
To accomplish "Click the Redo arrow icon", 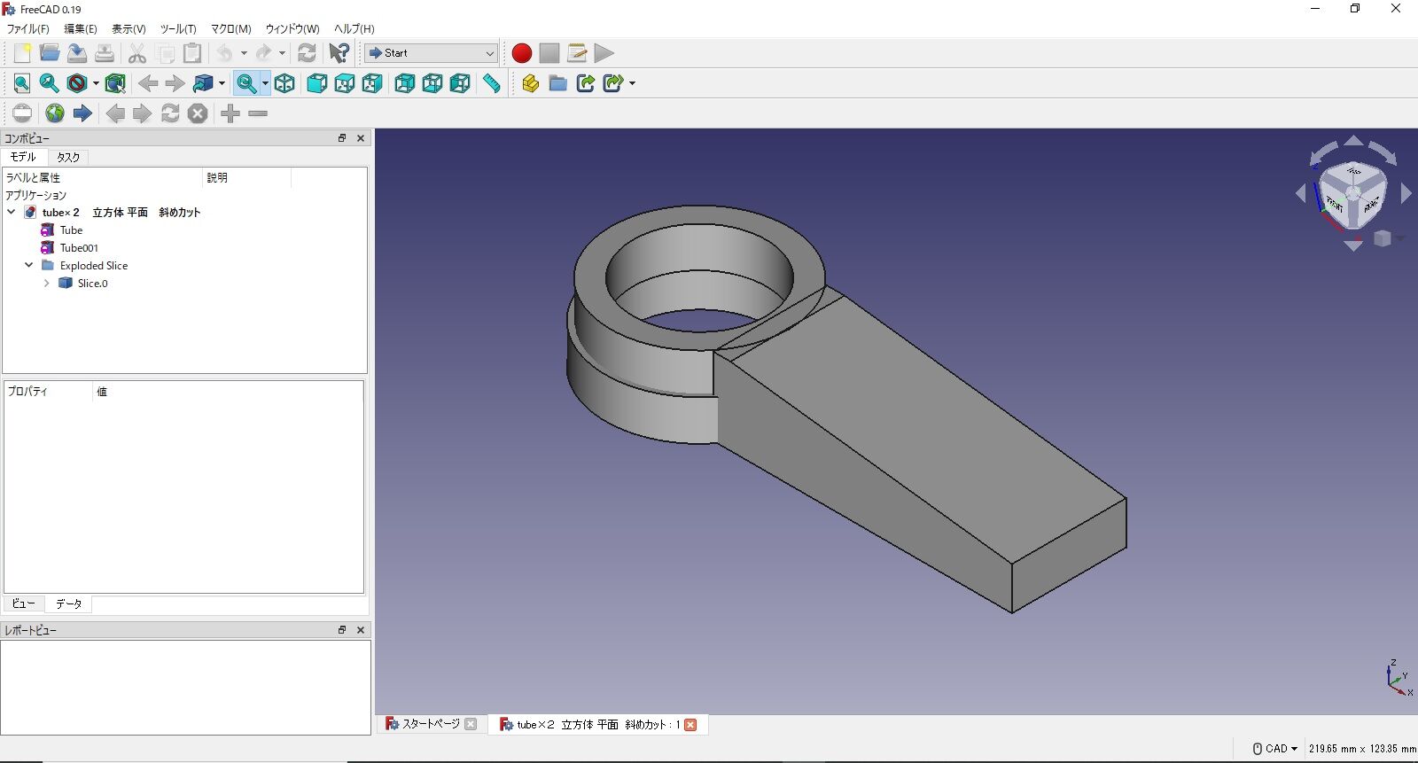I will [x=263, y=53].
